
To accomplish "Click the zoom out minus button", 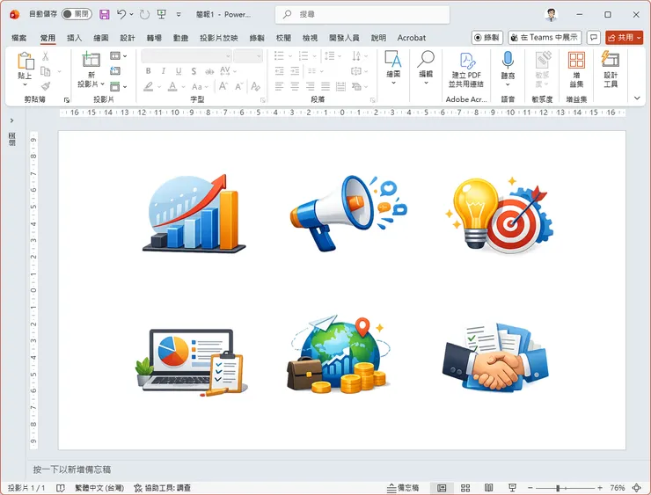I will point(530,488).
